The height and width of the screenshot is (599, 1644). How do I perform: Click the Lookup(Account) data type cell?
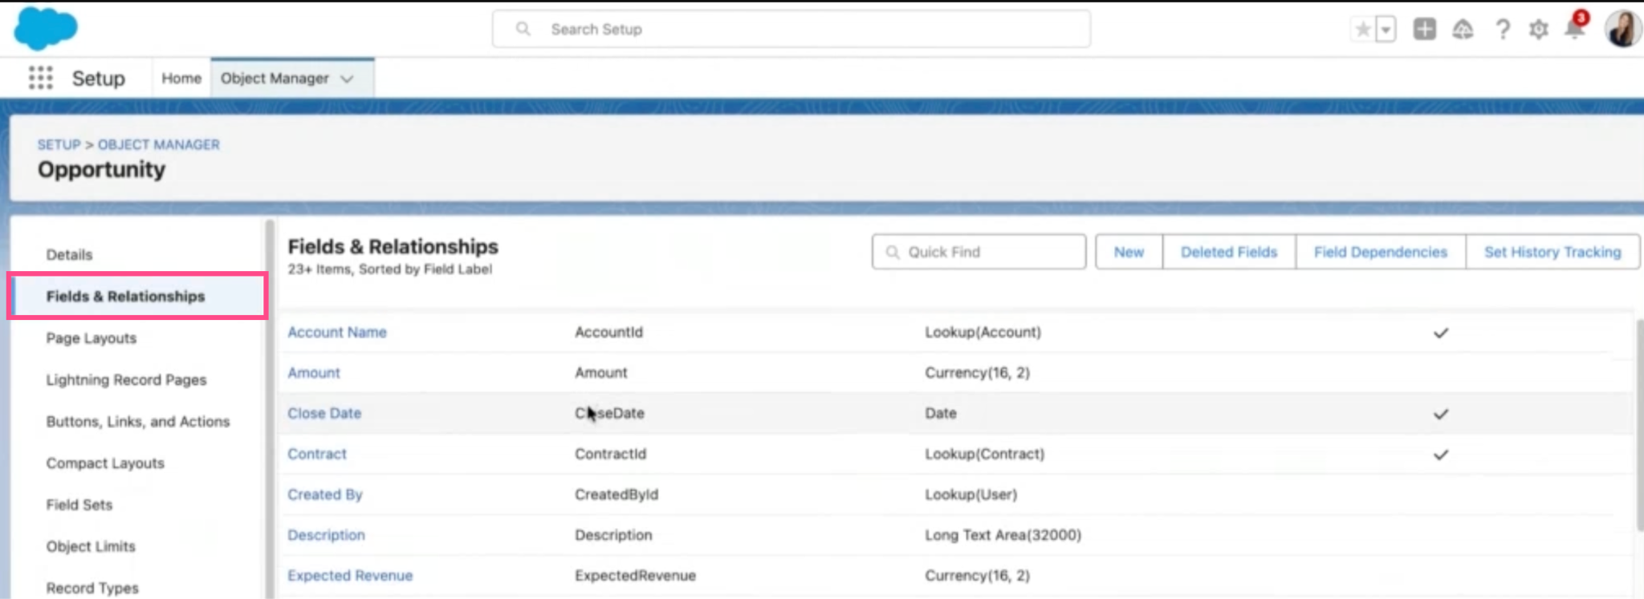coord(983,332)
